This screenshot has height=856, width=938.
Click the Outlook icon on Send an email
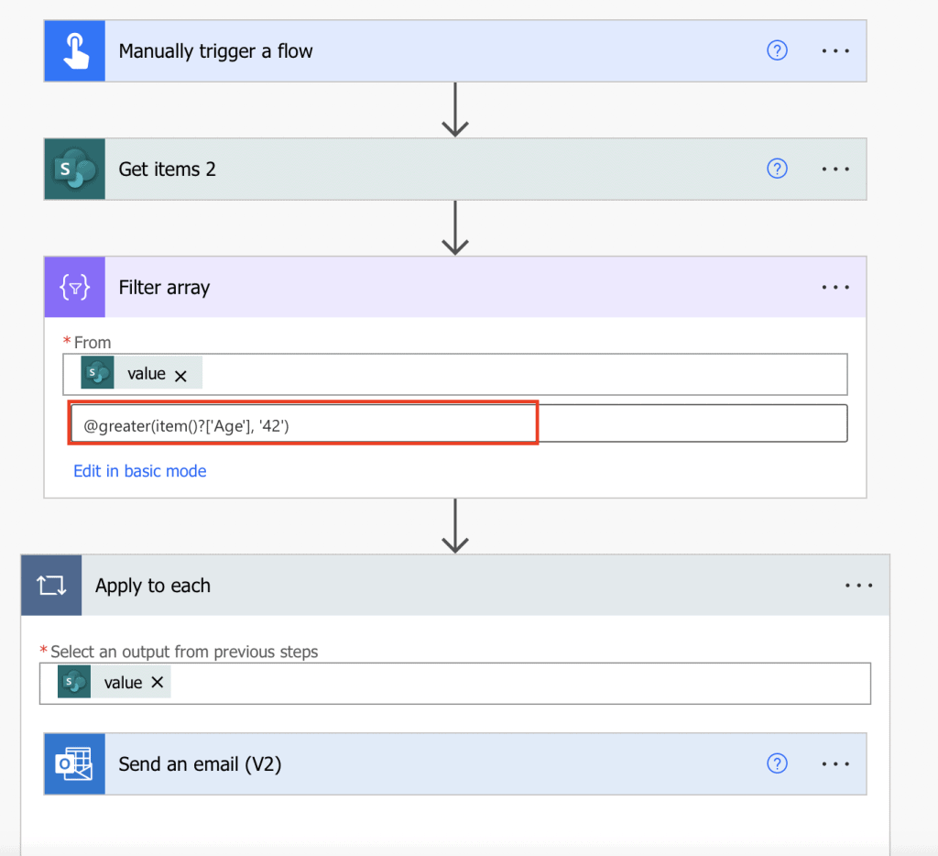(75, 763)
